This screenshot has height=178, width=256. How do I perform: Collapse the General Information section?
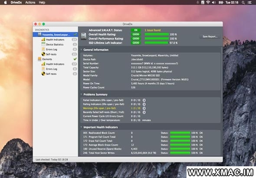[81, 49]
